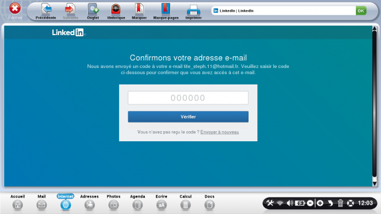Click the Vérifier button
Screen dimensions: 381x214
(x=188, y=117)
